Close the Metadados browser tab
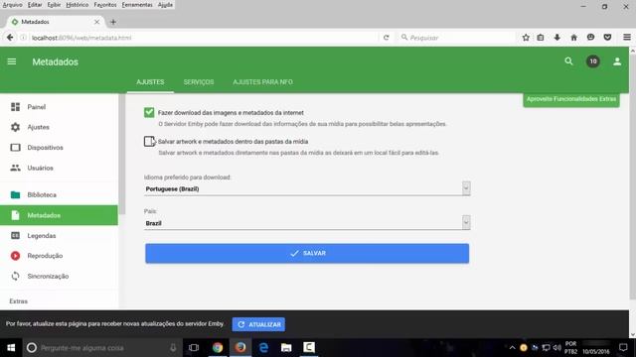This screenshot has height=357, width=636. coord(96,22)
